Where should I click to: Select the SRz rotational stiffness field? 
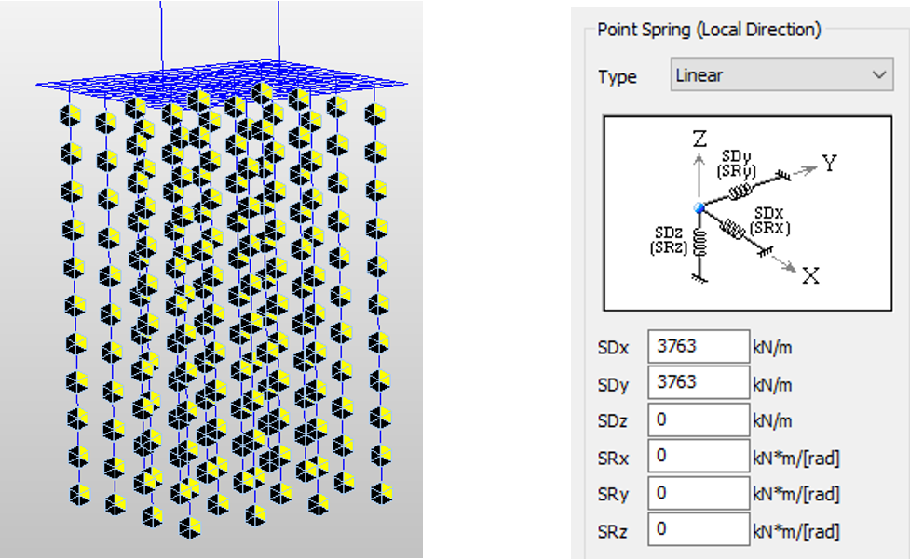point(699,529)
